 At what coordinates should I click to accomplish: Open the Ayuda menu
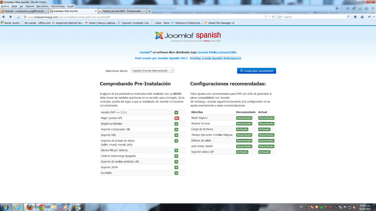[70, 6]
